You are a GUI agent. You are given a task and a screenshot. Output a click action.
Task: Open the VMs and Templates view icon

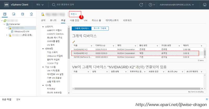click(x=14, y=14)
